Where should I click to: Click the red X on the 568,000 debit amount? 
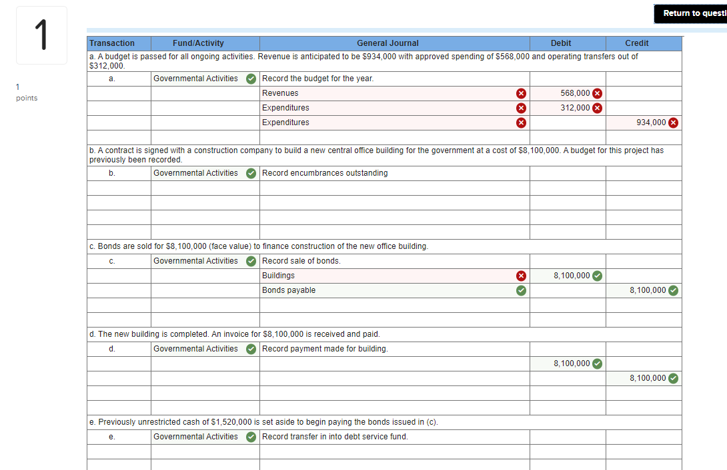click(x=596, y=93)
